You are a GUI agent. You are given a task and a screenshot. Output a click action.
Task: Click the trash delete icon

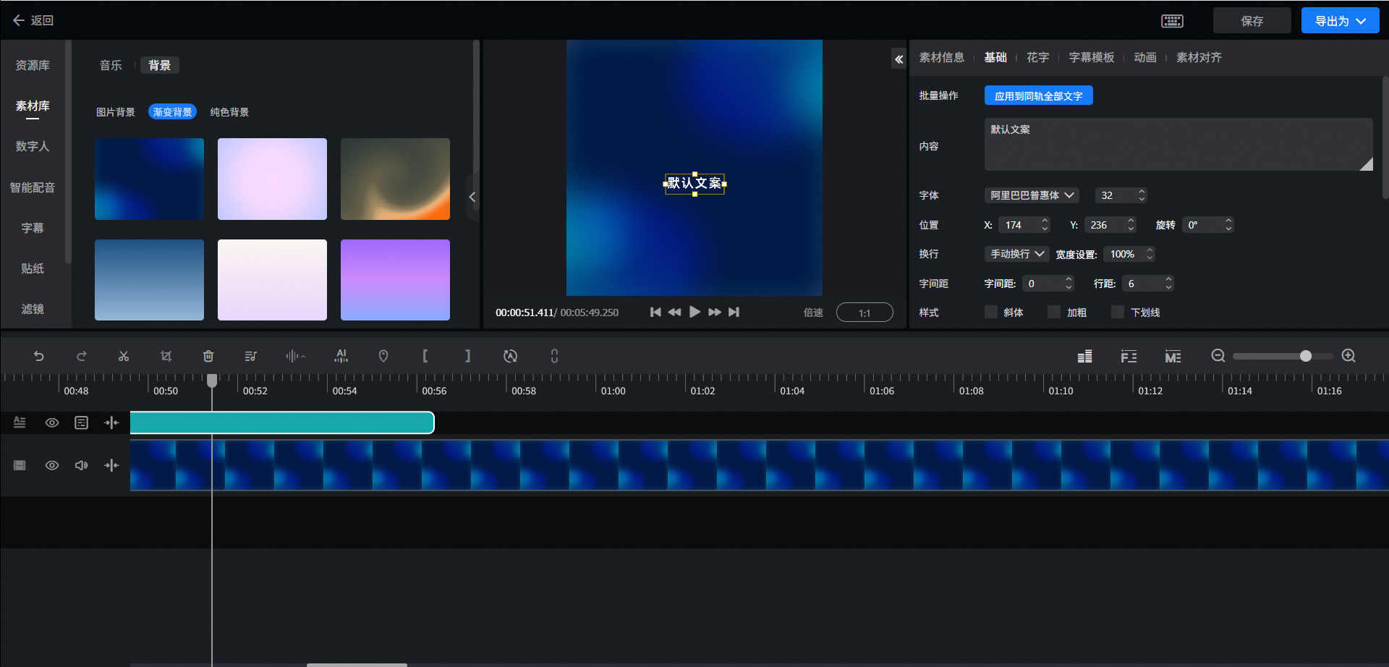[208, 356]
